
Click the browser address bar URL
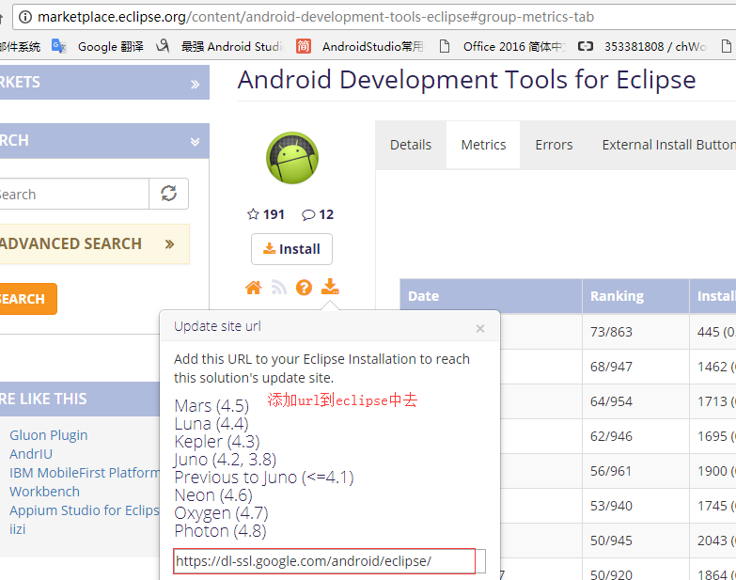point(316,17)
